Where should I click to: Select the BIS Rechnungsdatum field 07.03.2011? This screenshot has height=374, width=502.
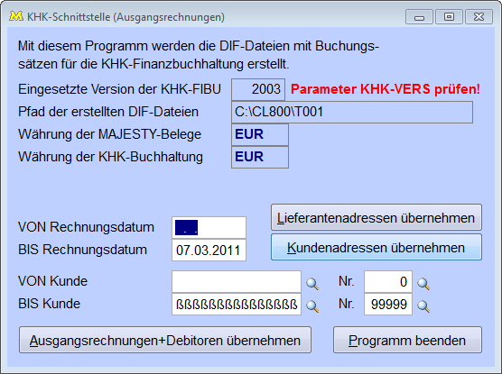209,250
